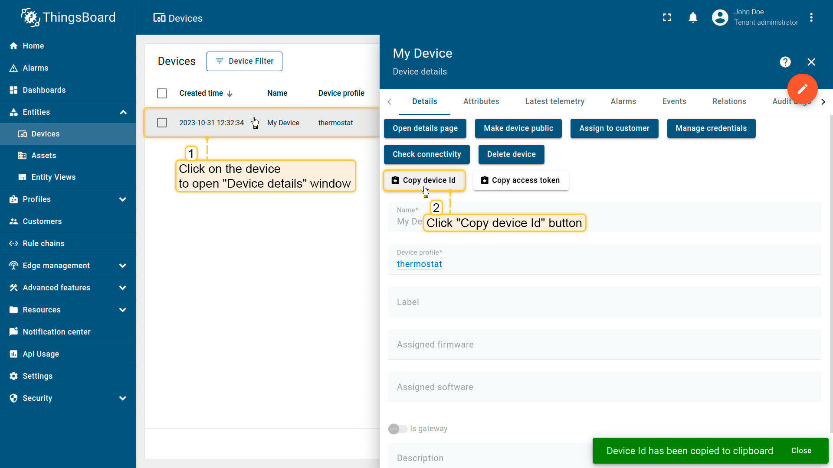
Task: Click the orange pencil edit button
Action: pos(802,89)
